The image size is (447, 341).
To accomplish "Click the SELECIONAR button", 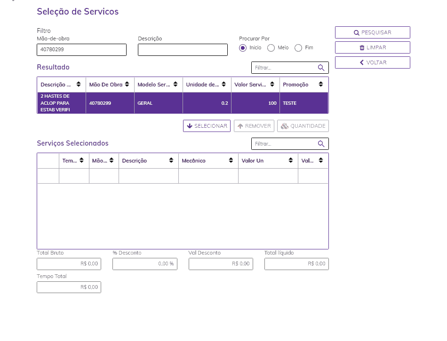I will click(x=207, y=126).
